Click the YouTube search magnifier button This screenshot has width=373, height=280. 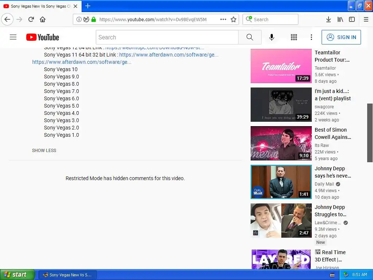250,37
